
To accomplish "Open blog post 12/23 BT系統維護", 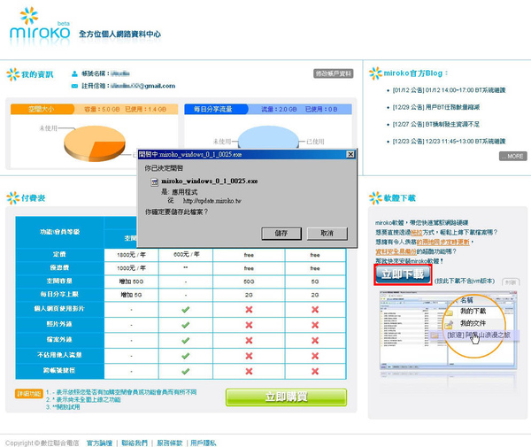I will (x=449, y=142).
